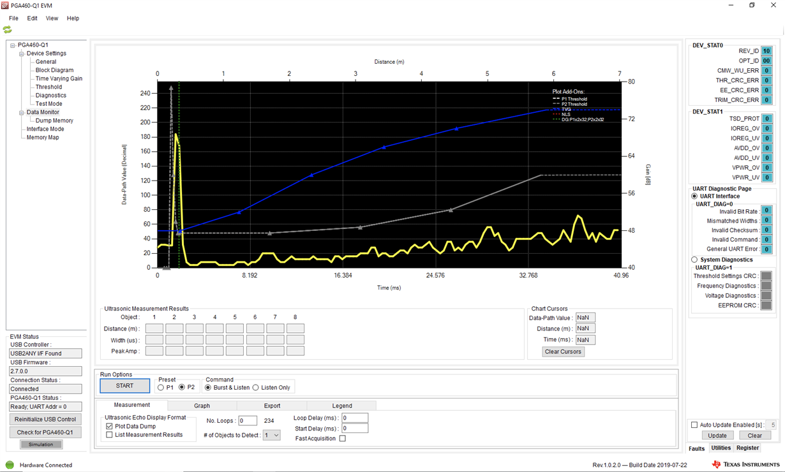Select the P2 preset radio button
The width and height of the screenshot is (785, 472).
[182, 388]
